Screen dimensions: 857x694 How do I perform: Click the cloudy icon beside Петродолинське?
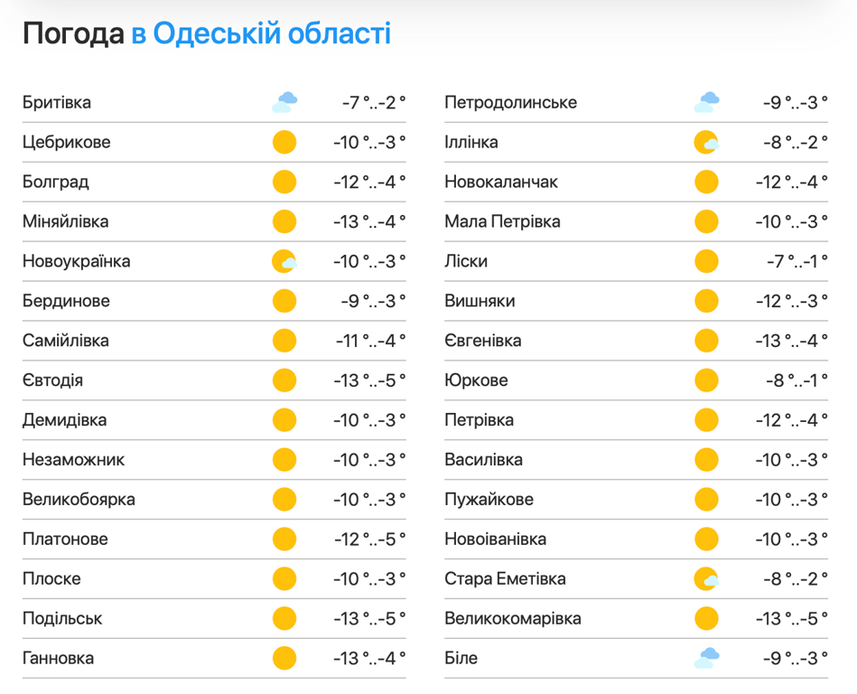coord(706,102)
